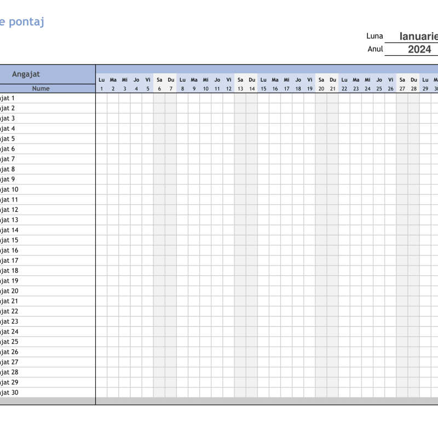Click Angajat 2's cell for day 24
The width and height of the screenshot is (438, 438).
367,108
